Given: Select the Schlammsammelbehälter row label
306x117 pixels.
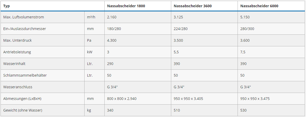Looking at the screenshot, I should (x=25, y=75).
